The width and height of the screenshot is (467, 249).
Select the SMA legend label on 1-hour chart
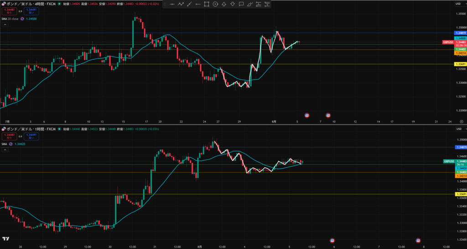click(4, 144)
